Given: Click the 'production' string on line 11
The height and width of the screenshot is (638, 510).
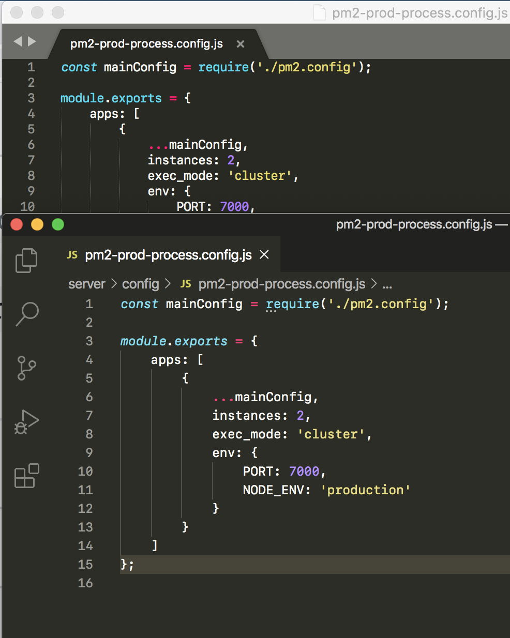Looking at the screenshot, I should (x=365, y=490).
